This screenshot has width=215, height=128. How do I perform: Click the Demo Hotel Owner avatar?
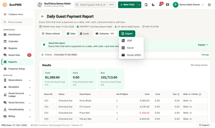(175, 5)
